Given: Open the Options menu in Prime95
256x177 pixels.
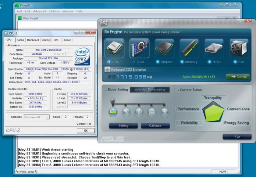Looking at the screenshot, I should (54, 11).
